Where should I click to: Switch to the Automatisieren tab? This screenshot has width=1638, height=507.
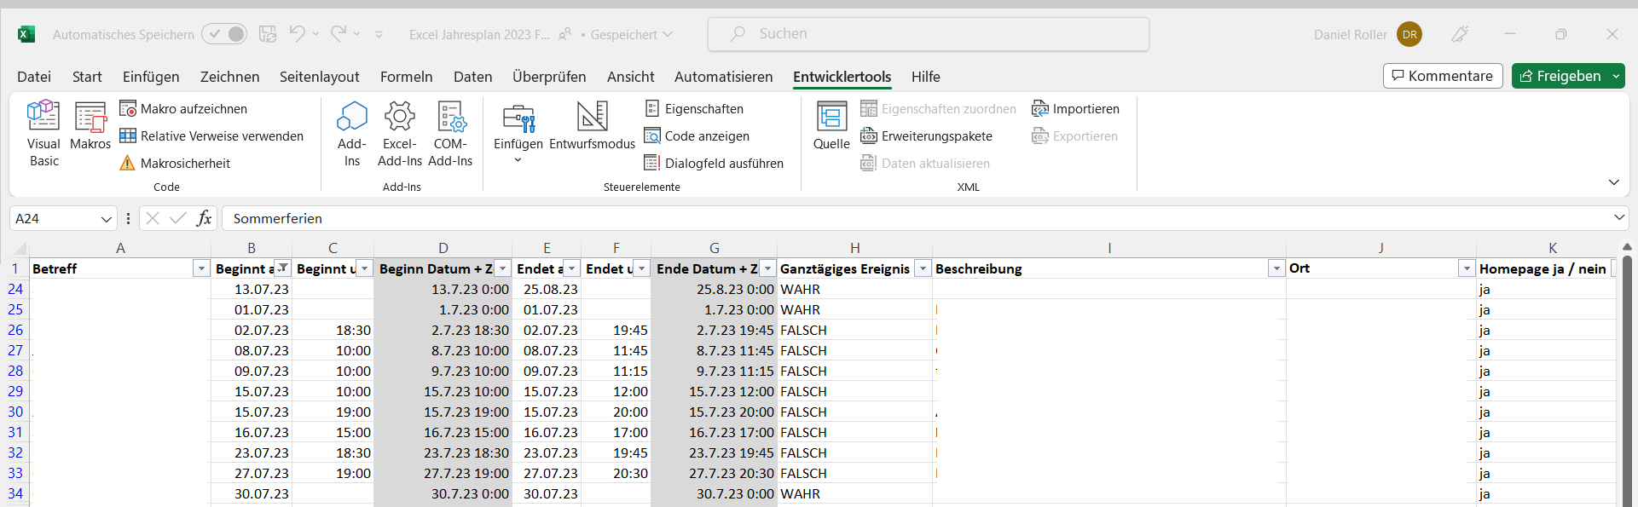723,77
